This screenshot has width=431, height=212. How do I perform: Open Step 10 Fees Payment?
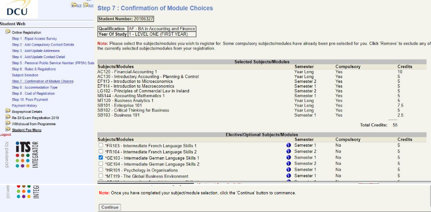point(30,100)
